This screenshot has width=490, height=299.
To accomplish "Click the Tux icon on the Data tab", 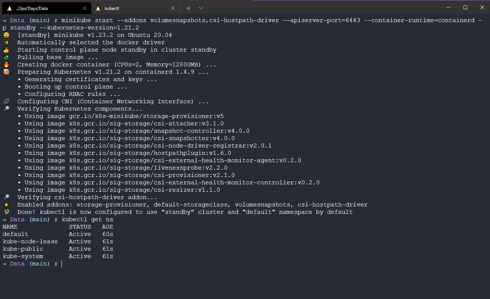I will coord(10,8).
